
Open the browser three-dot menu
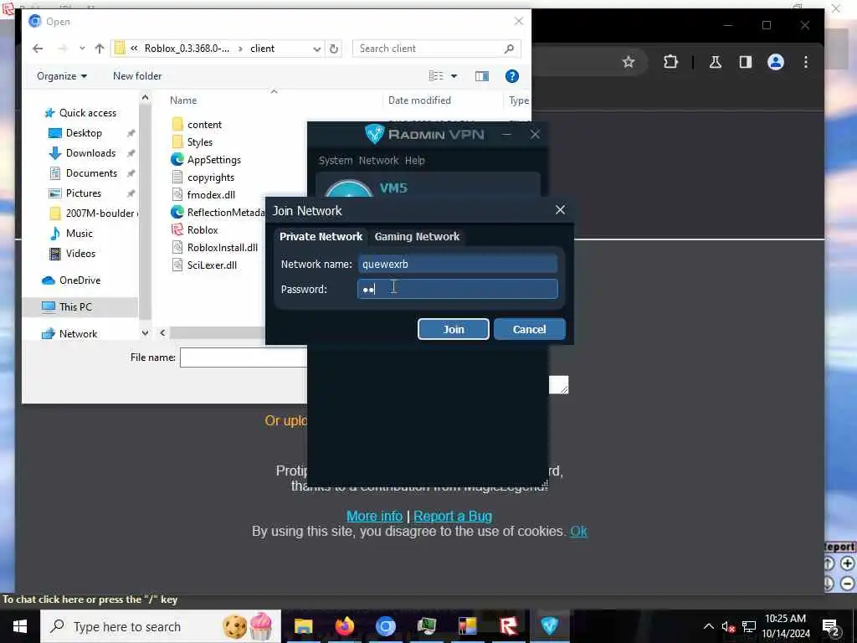pos(806,62)
